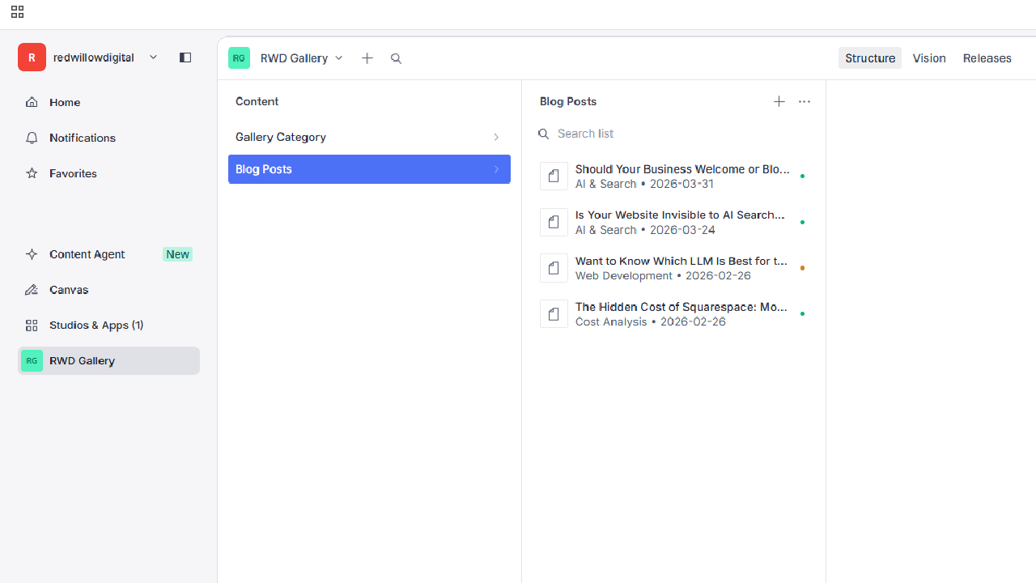Viewport: 1036px width, 583px height.
Task: Click the plus icon next to RWD Gallery header
Action: coord(367,58)
